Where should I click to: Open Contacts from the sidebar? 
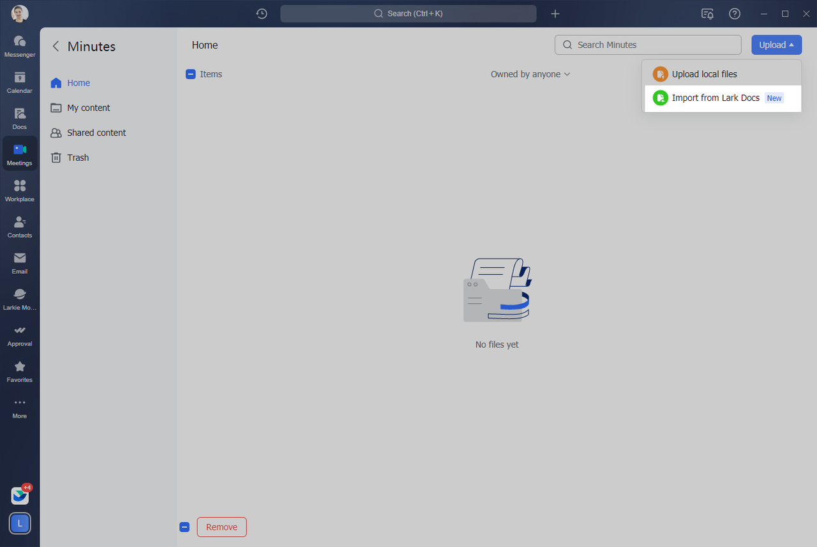(20, 226)
